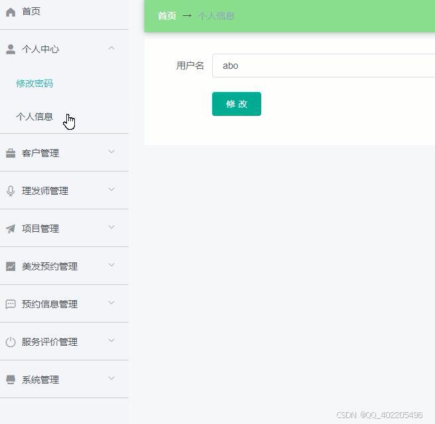This screenshot has height=424, width=435.
Task: Click the 用户名 field label
Action: [190, 66]
